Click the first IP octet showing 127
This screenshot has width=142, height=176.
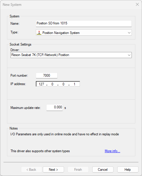point(41,84)
